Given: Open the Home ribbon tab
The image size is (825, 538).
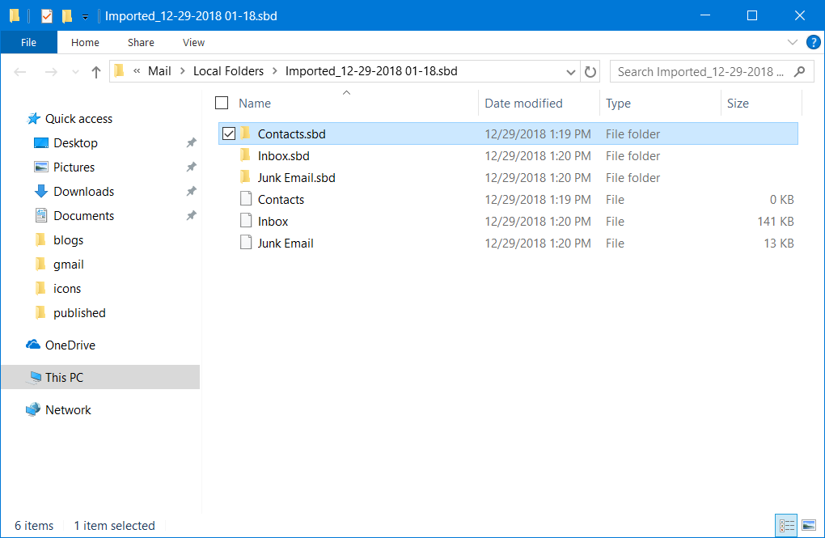Looking at the screenshot, I should pyautogui.click(x=85, y=42).
